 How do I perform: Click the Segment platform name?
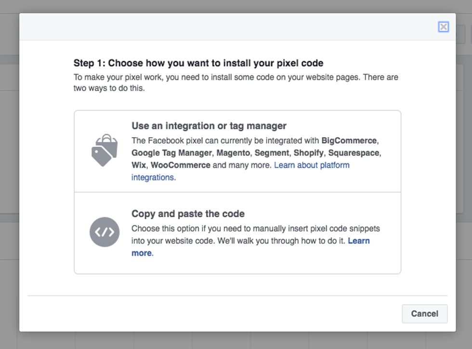pos(272,153)
